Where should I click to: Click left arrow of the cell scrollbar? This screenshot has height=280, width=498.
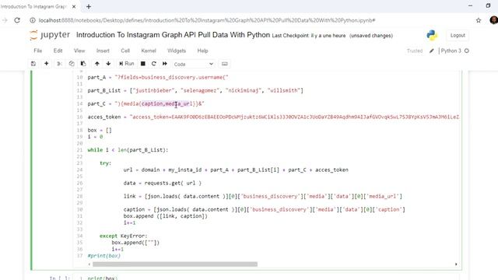tap(89, 264)
